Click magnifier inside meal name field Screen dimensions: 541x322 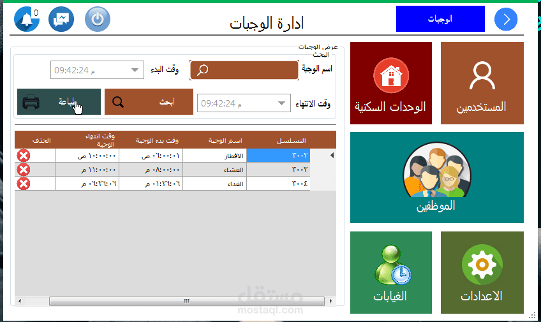pyautogui.click(x=202, y=70)
